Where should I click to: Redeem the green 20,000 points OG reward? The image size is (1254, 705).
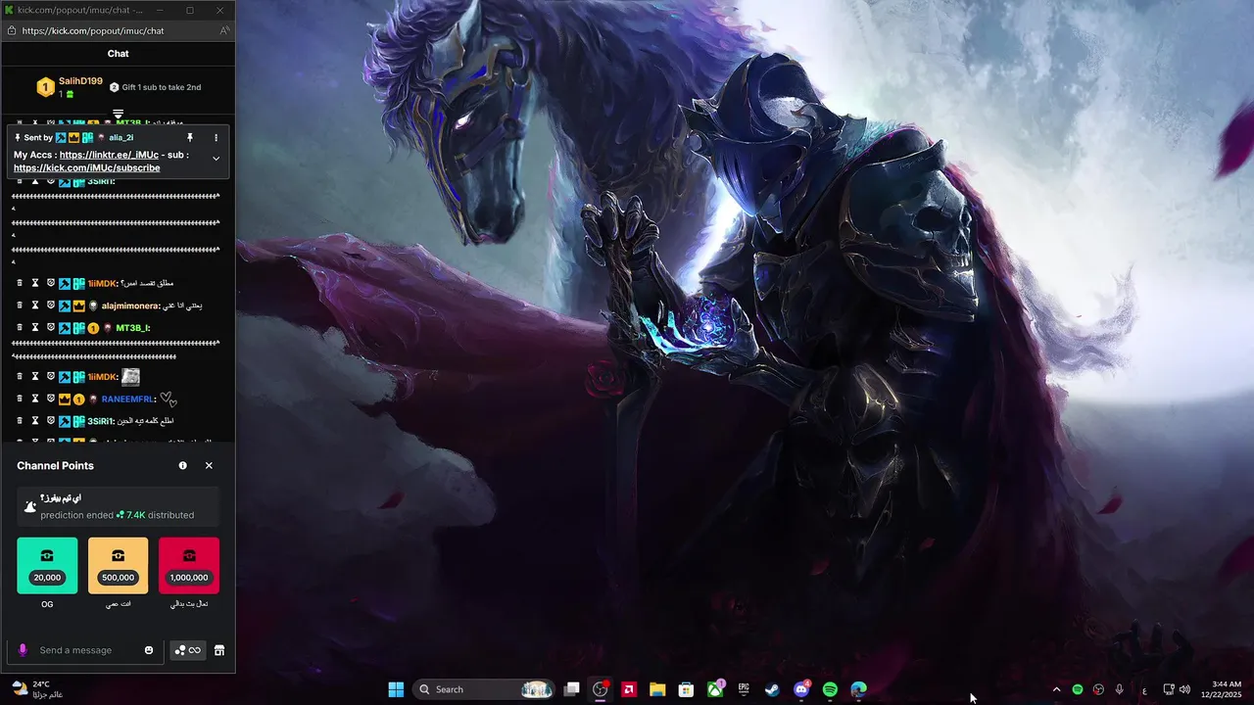click(47, 565)
